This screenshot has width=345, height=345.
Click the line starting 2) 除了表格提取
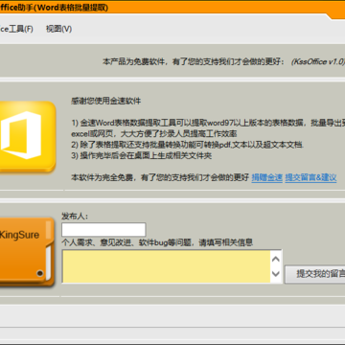coord(188,145)
